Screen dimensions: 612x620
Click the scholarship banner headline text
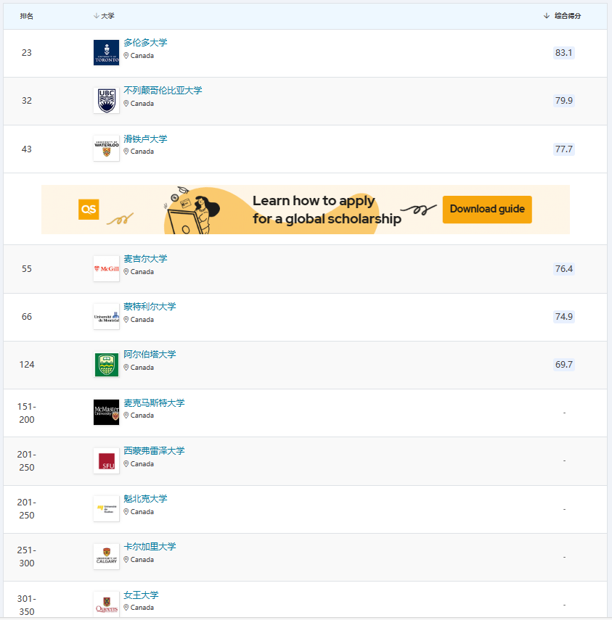pos(327,210)
